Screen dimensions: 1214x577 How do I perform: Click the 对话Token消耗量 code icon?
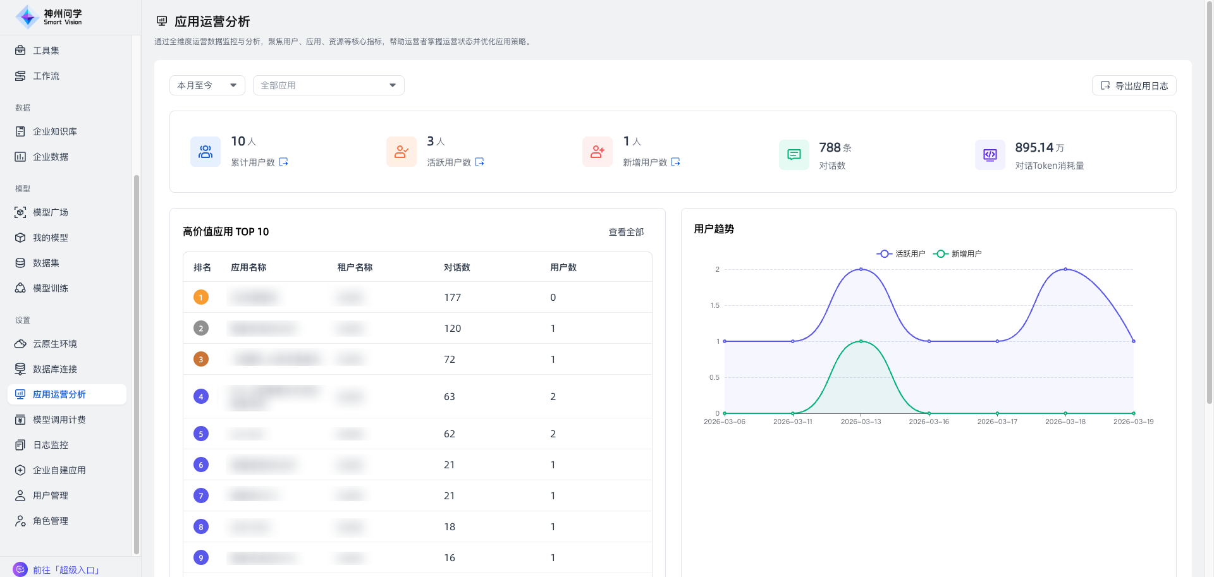tap(990, 155)
